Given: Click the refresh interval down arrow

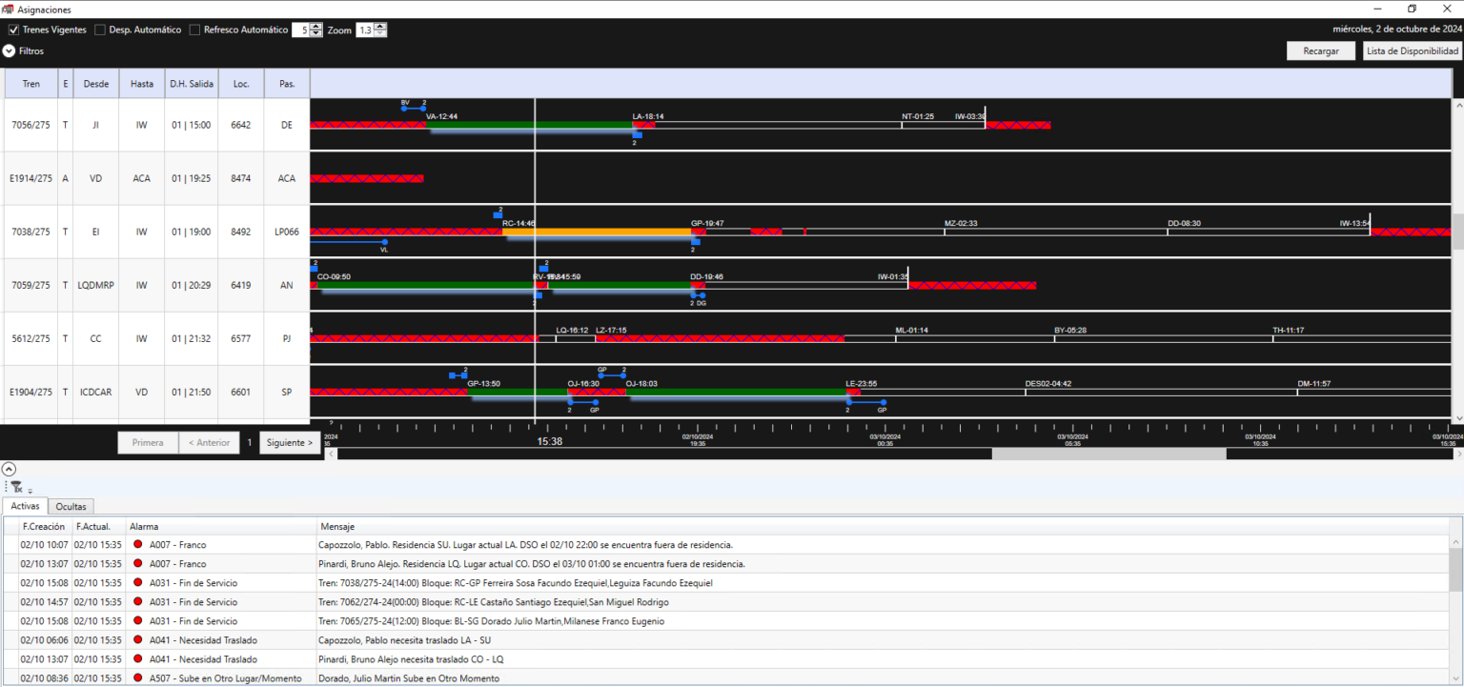Looking at the screenshot, I should point(316,33).
